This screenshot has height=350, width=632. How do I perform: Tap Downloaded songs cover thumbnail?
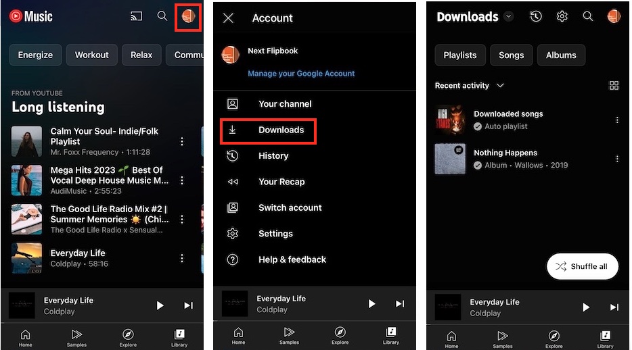pos(450,120)
